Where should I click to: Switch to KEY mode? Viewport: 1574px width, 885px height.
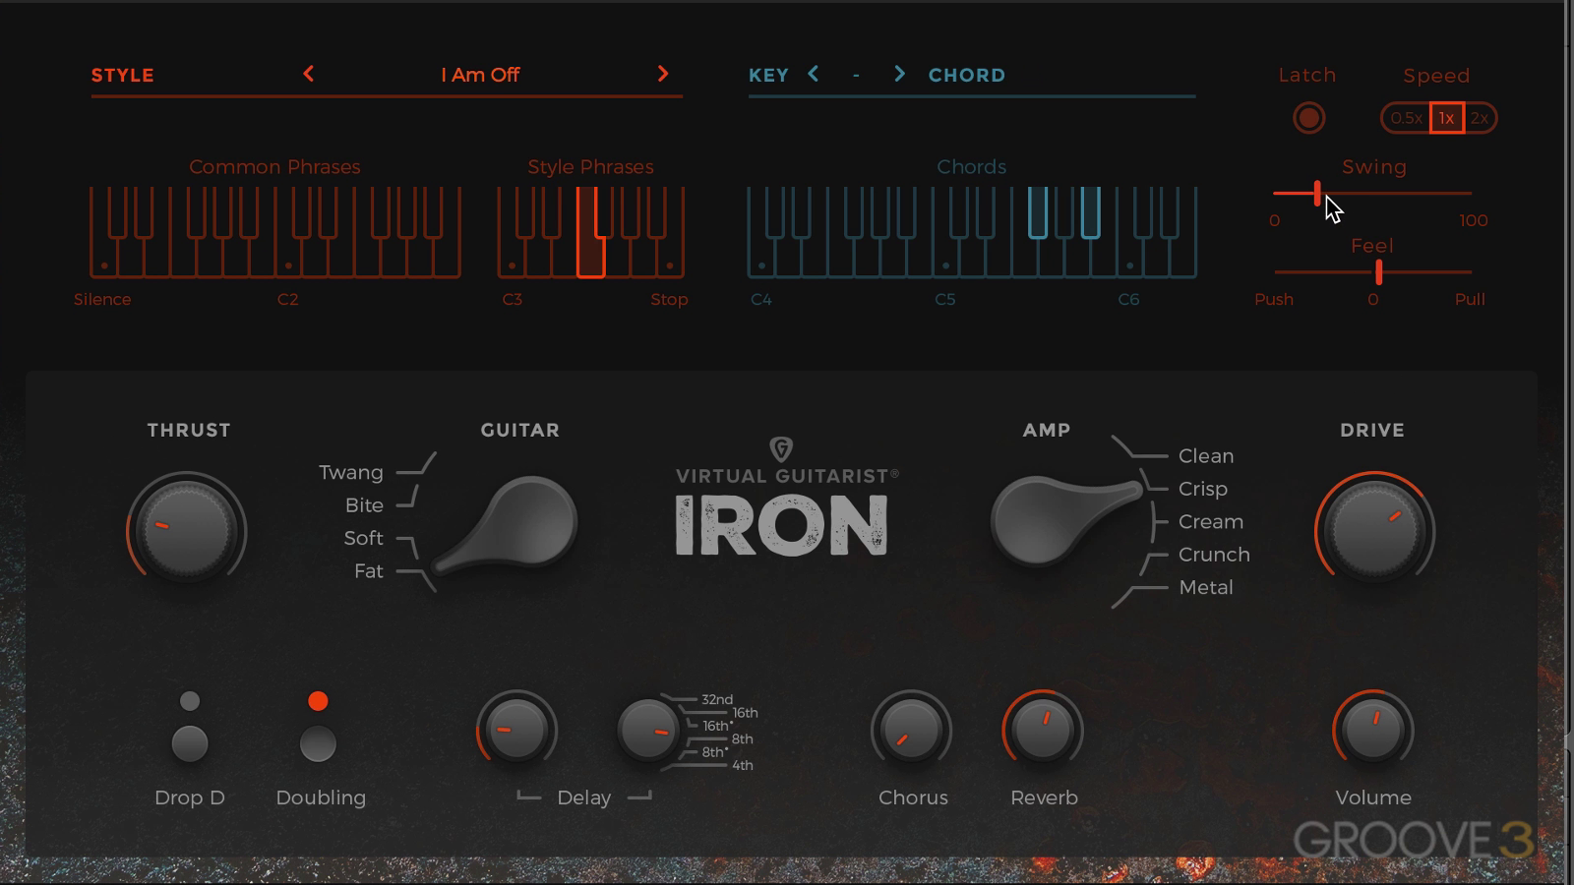768,75
